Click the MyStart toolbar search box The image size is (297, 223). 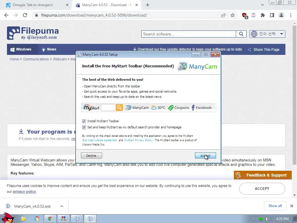coord(108,107)
